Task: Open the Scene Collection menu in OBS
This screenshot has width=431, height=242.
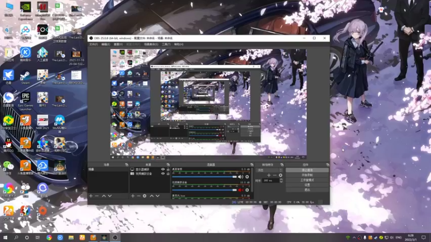Action: pos(151,44)
